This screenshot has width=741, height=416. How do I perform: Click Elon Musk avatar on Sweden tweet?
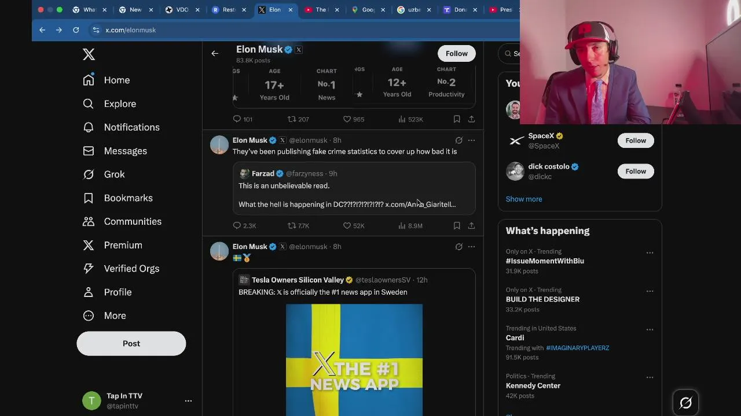pyautogui.click(x=219, y=251)
